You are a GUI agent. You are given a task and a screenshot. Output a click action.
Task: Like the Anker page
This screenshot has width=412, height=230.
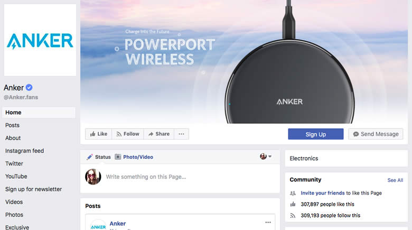99,134
